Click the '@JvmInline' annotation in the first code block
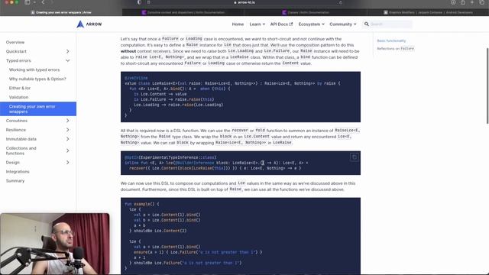Image resolution: width=489 pixels, height=275 pixels. [136, 78]
